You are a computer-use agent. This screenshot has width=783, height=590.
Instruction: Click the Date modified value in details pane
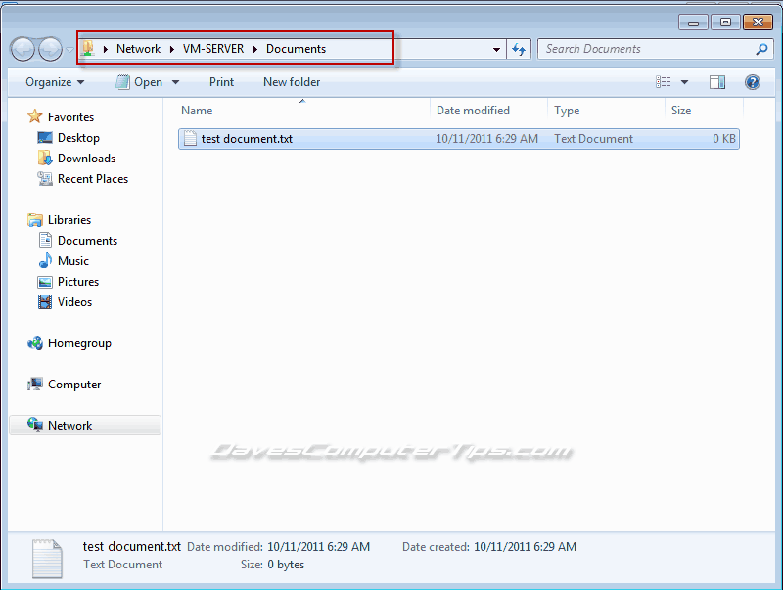coord(319,547)
